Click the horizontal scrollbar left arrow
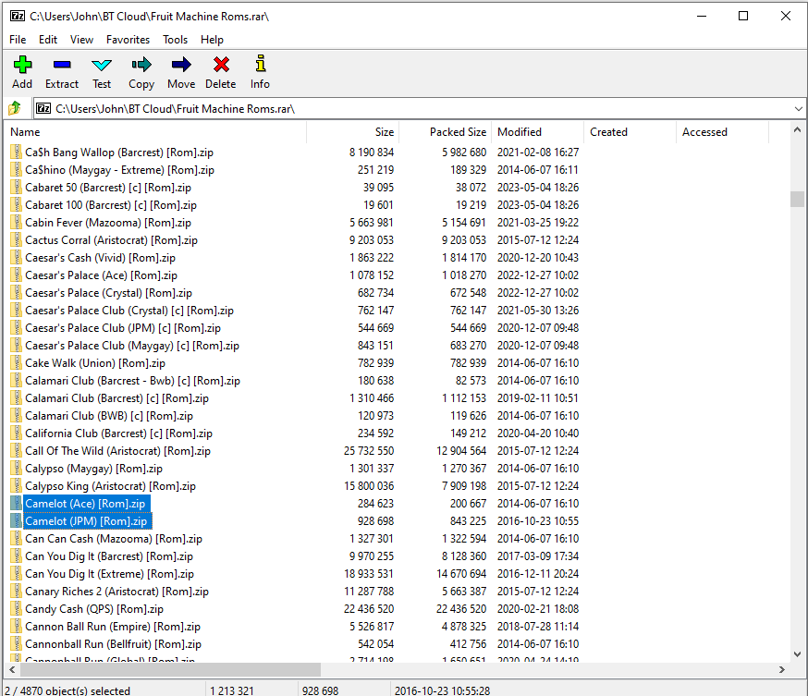808x696 pixels. click(x=12, y=670)
